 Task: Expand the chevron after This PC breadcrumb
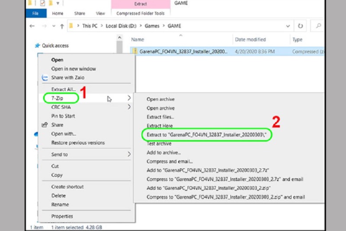pyautogui.click(x=102, y=26)
